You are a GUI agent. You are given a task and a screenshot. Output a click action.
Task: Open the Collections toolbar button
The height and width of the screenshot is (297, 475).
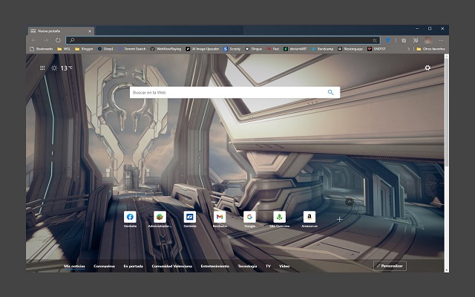[x=404, y=40]
